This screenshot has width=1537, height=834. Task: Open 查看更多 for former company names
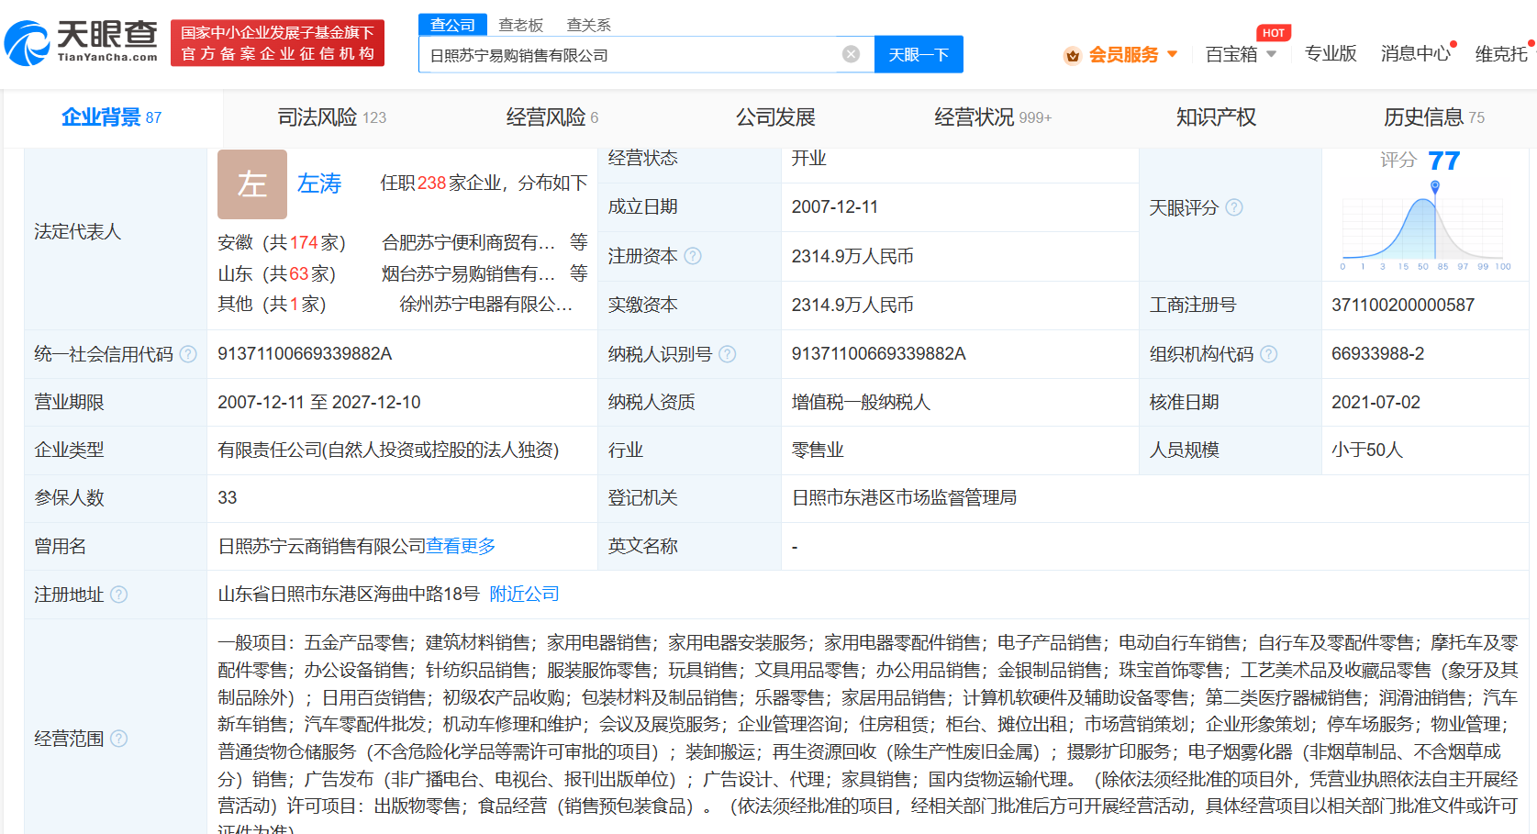461,546
